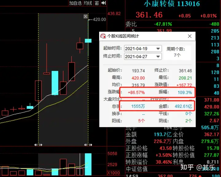Click the left range boundary drag handle
The width and height of the screenshot is (221, 177).
38,145
